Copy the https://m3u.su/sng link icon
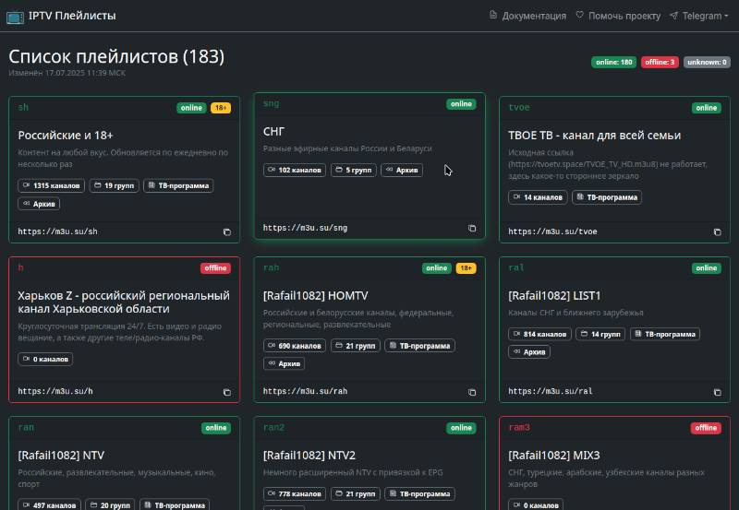Image resolution: width=739 pixels, height=510 pixels. (472, 228)
